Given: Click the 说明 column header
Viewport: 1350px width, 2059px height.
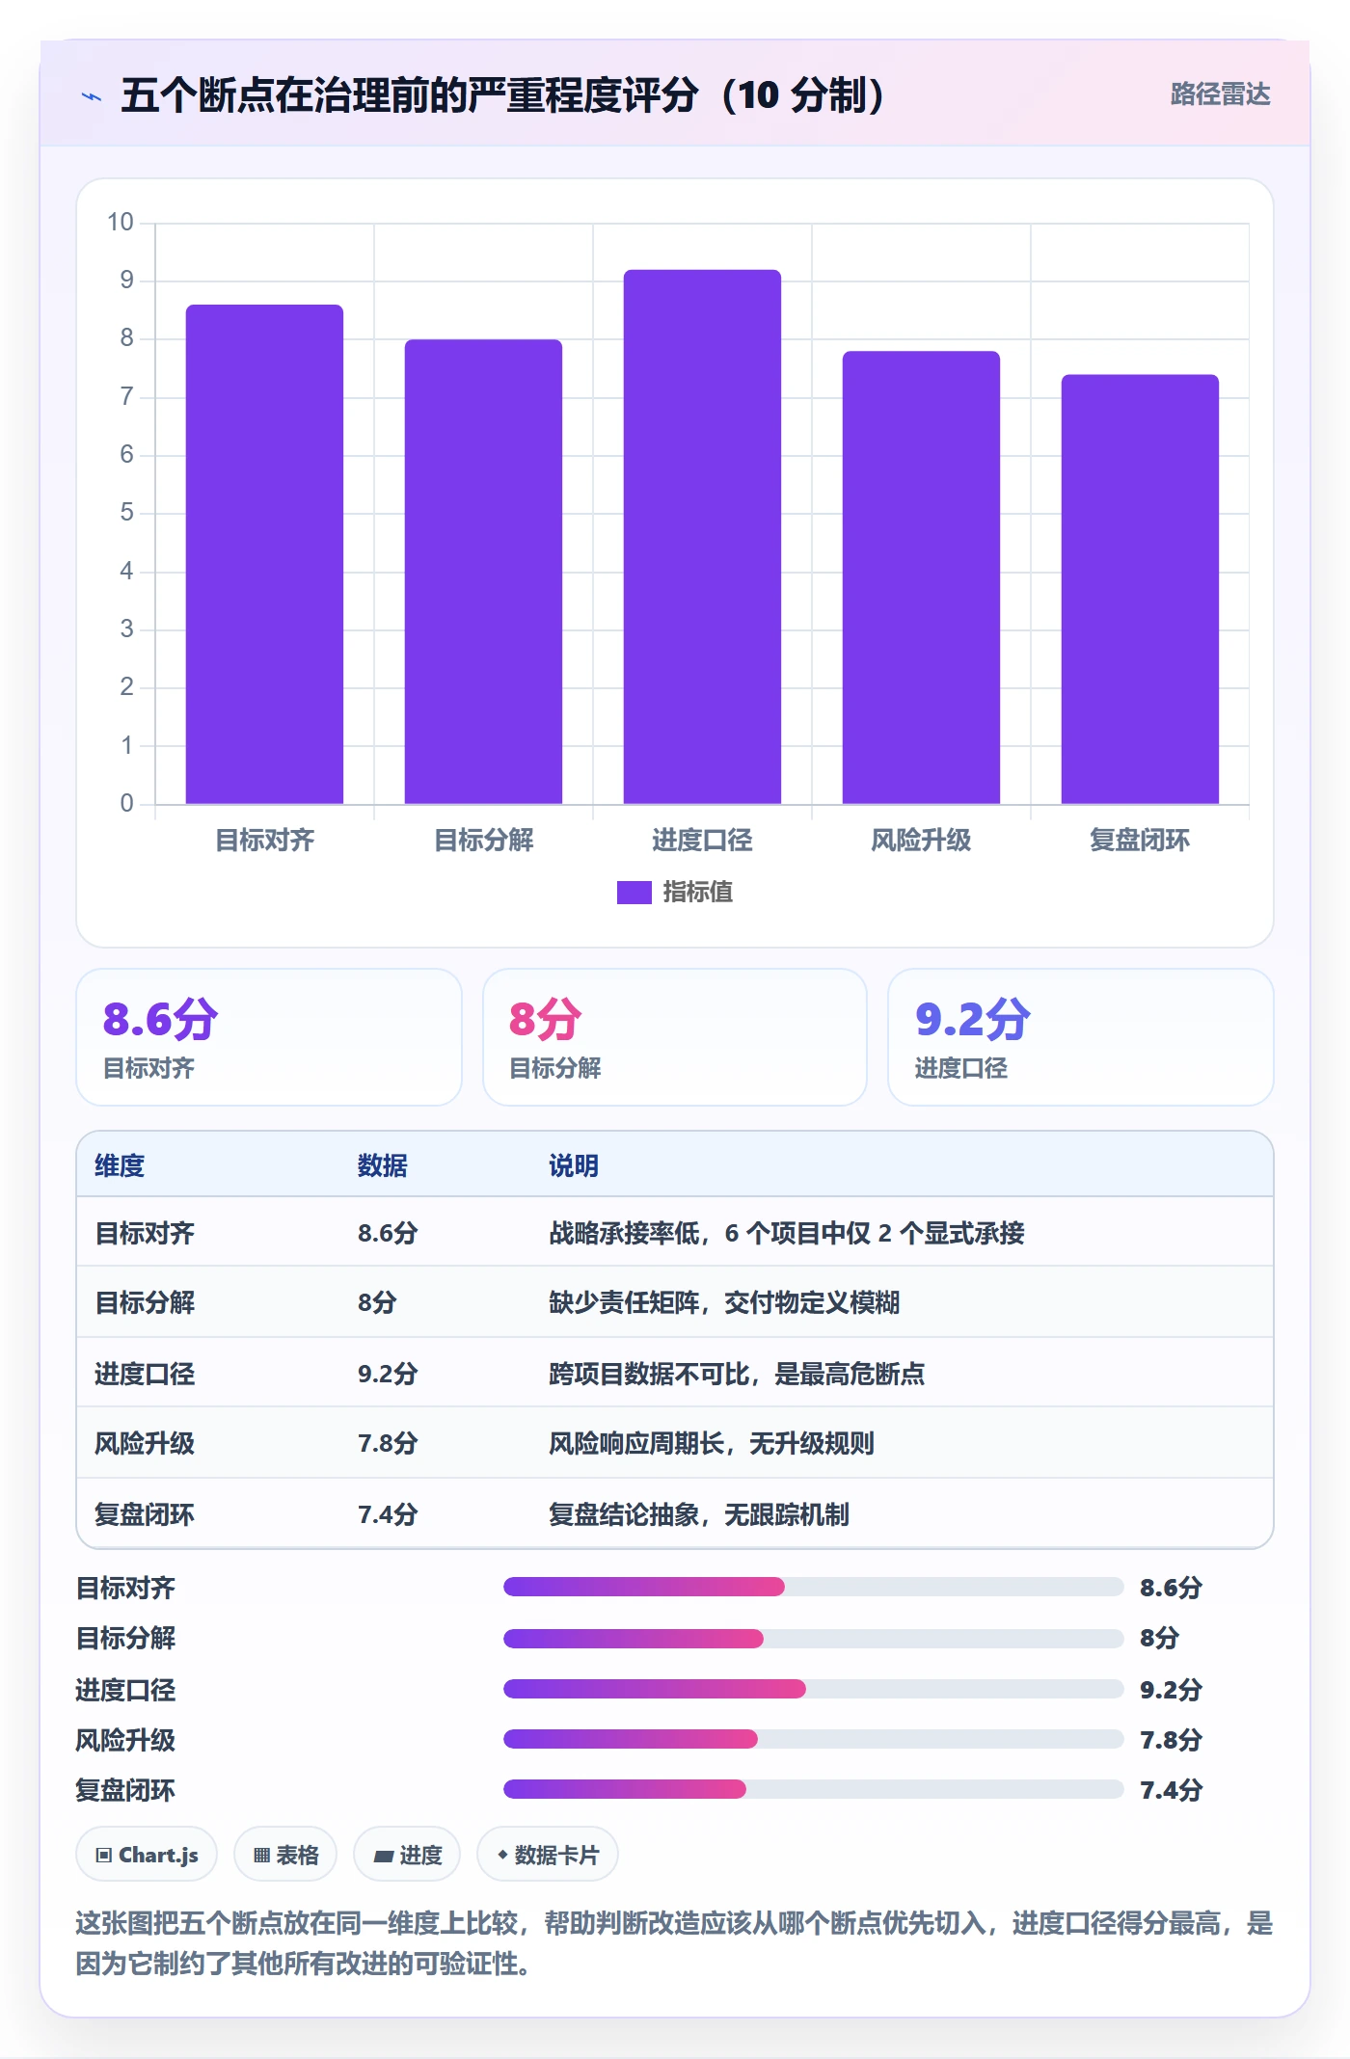Looking at the screenshot, I should tap(574, 1165).
